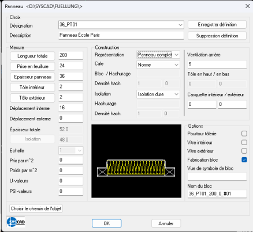
Task: Confirm the dialog with OK
Action: click(106, 223)
